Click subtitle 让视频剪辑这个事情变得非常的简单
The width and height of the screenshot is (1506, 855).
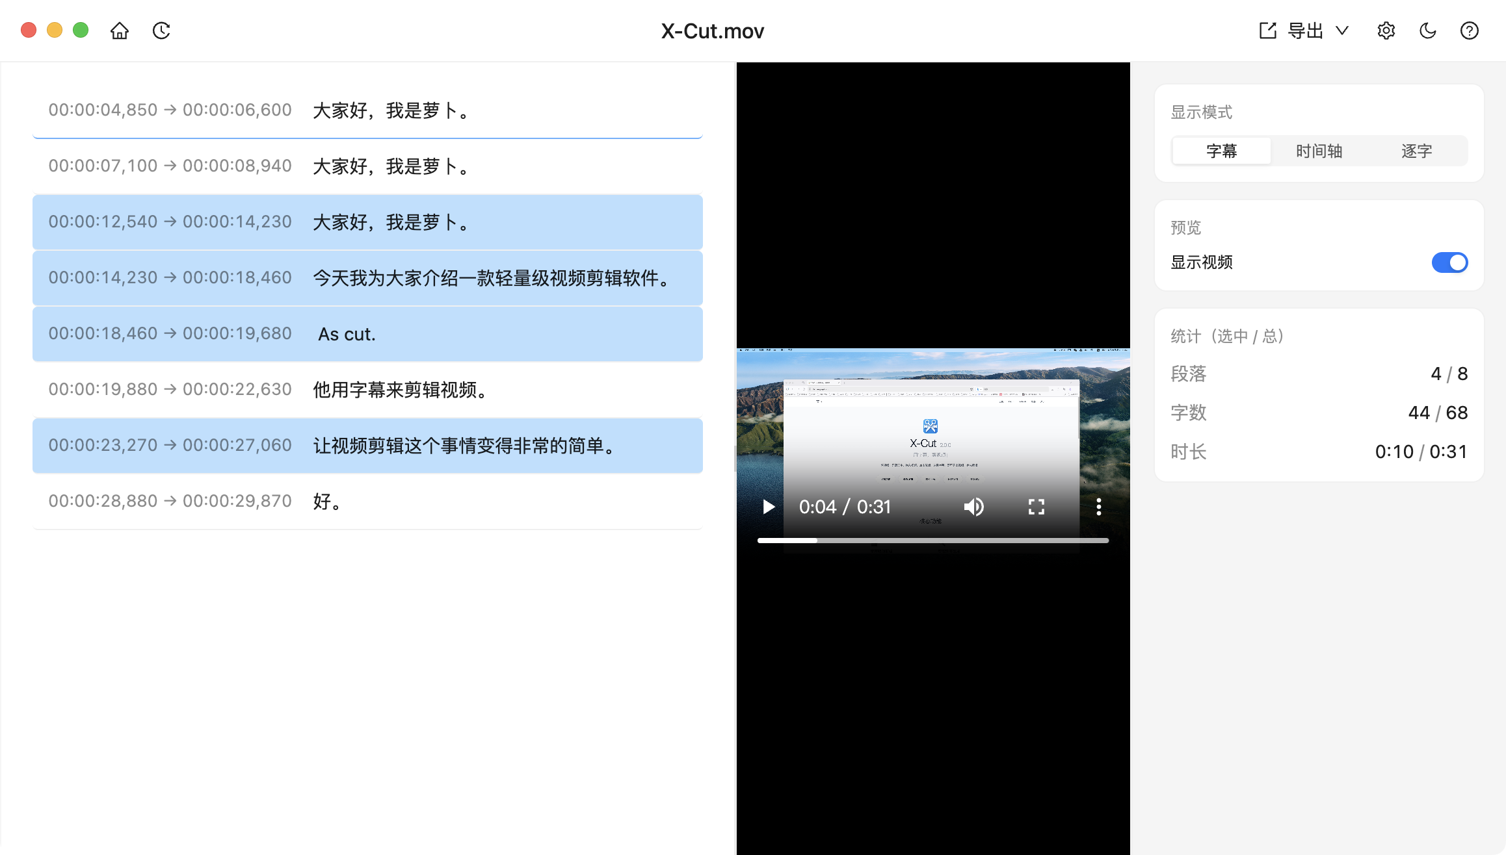click(367, 446)
